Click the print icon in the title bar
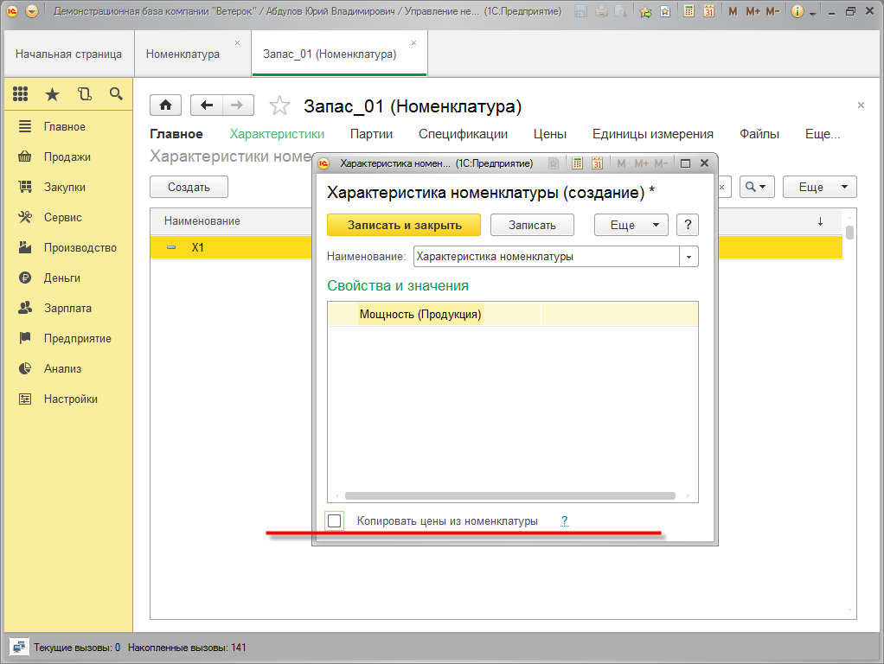884x664 pixels. coord(601,11)
